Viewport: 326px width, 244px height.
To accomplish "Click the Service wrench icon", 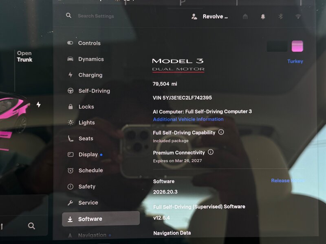I will point(70,203).
